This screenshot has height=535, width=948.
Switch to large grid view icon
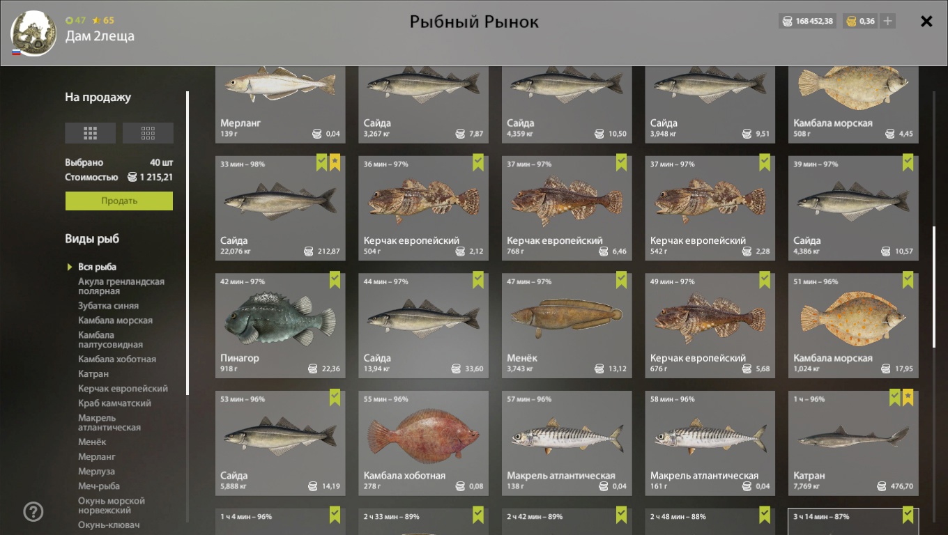click(x=90, y=132)
